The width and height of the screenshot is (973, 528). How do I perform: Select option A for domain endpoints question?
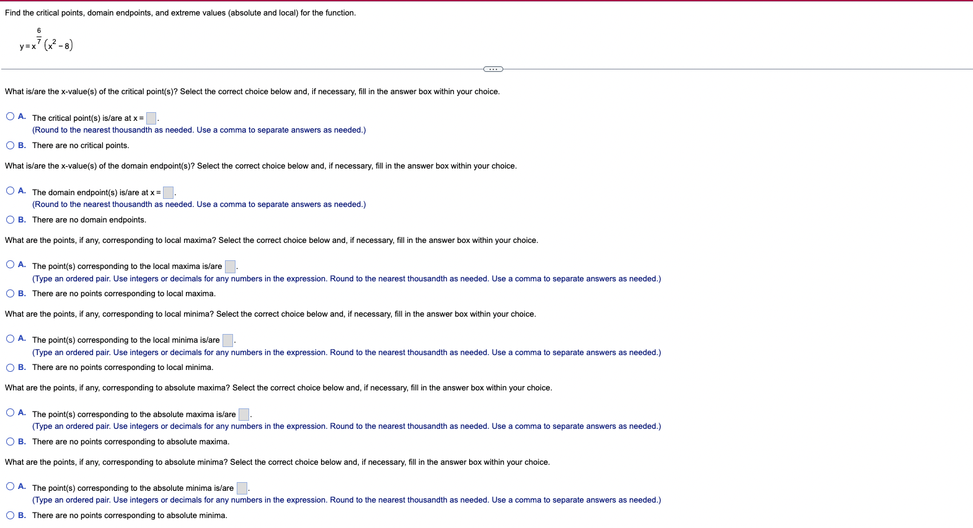pyautogui.click(x=11, y=191)
